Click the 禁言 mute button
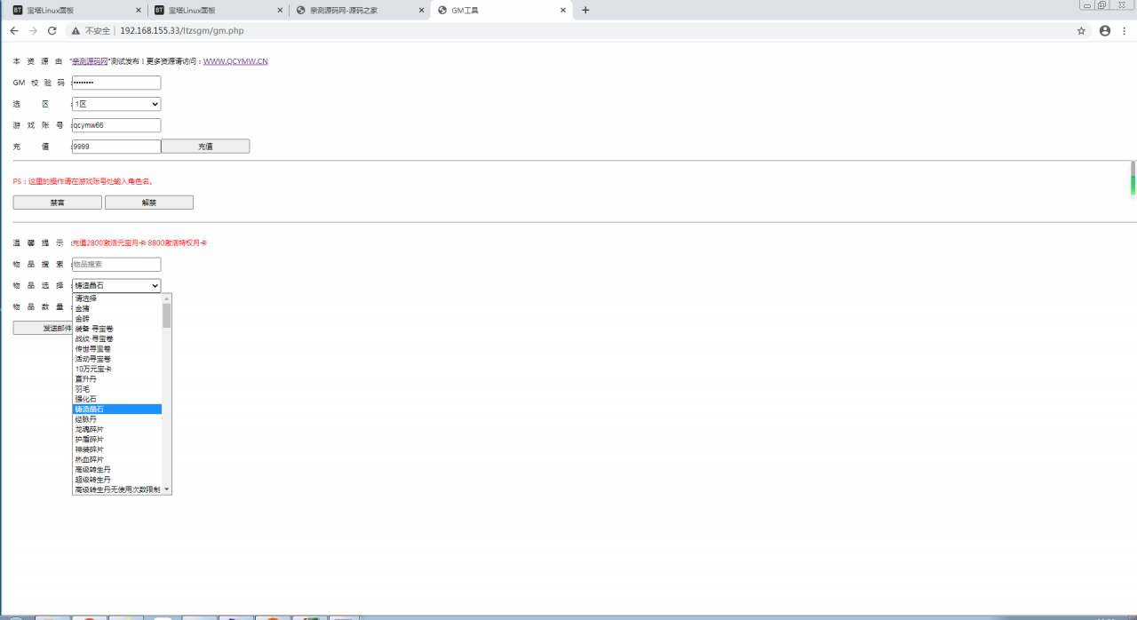 [x=57, y=203]
